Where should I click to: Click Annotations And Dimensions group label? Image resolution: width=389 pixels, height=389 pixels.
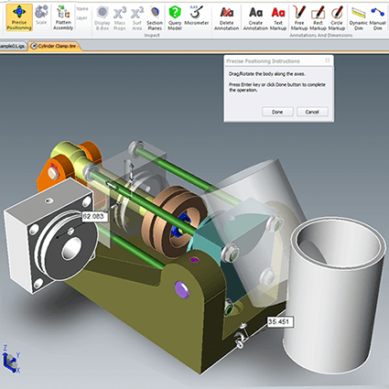321,36
